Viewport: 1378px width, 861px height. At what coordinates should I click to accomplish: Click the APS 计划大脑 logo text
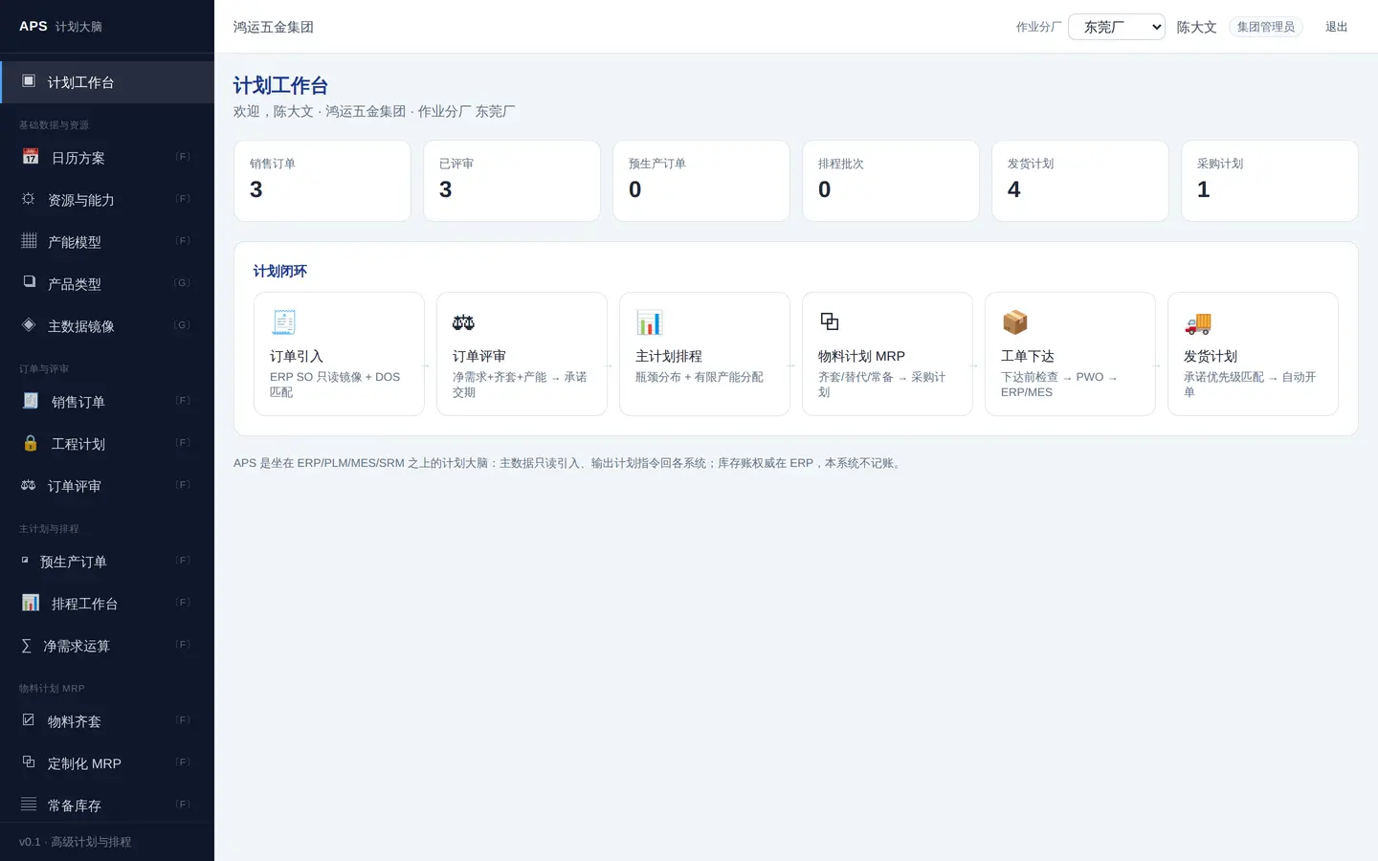coord(60,26)
